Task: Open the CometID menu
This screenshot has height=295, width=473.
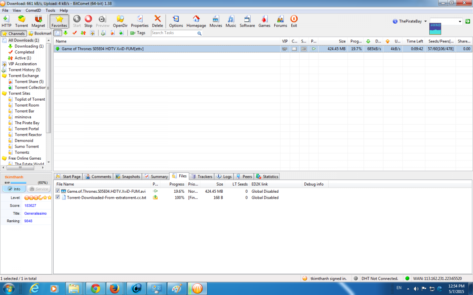Action: (34, 11)
